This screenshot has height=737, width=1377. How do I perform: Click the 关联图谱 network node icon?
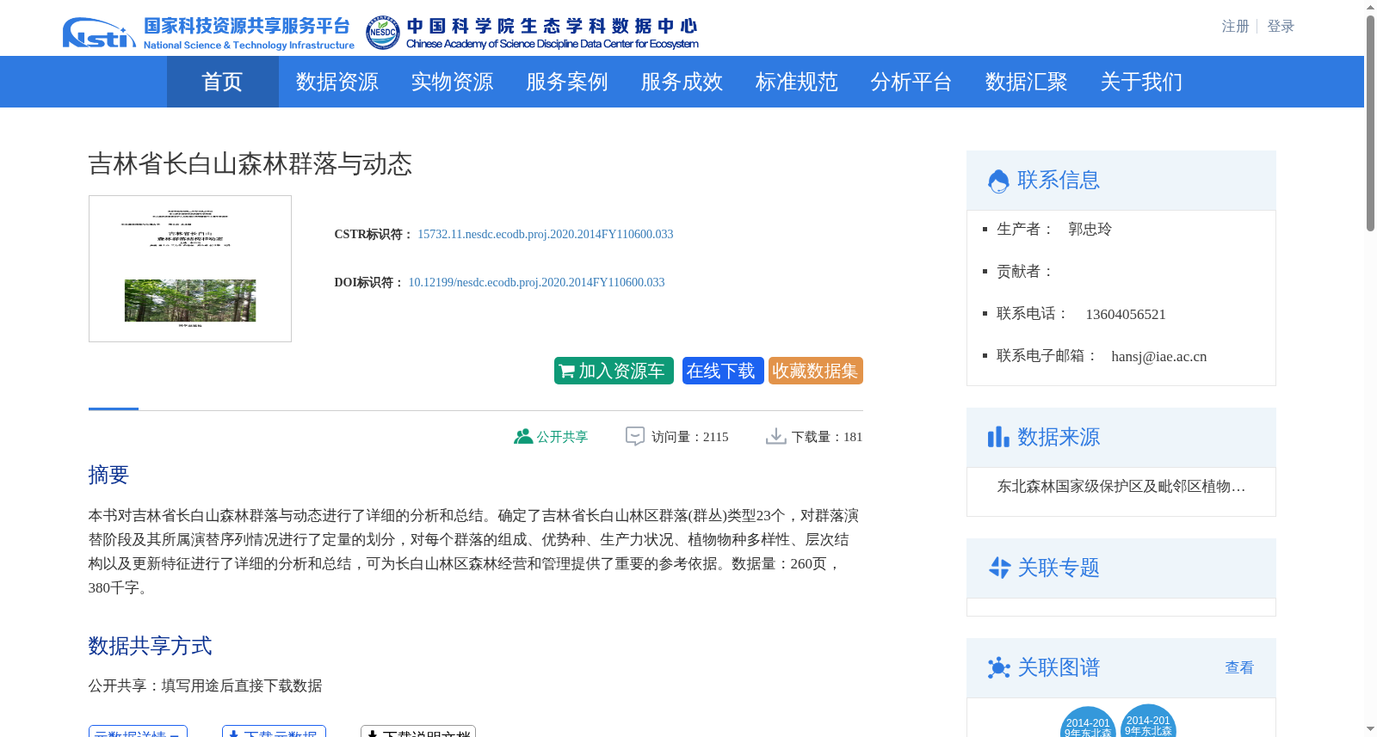click(x=999, y=668)
